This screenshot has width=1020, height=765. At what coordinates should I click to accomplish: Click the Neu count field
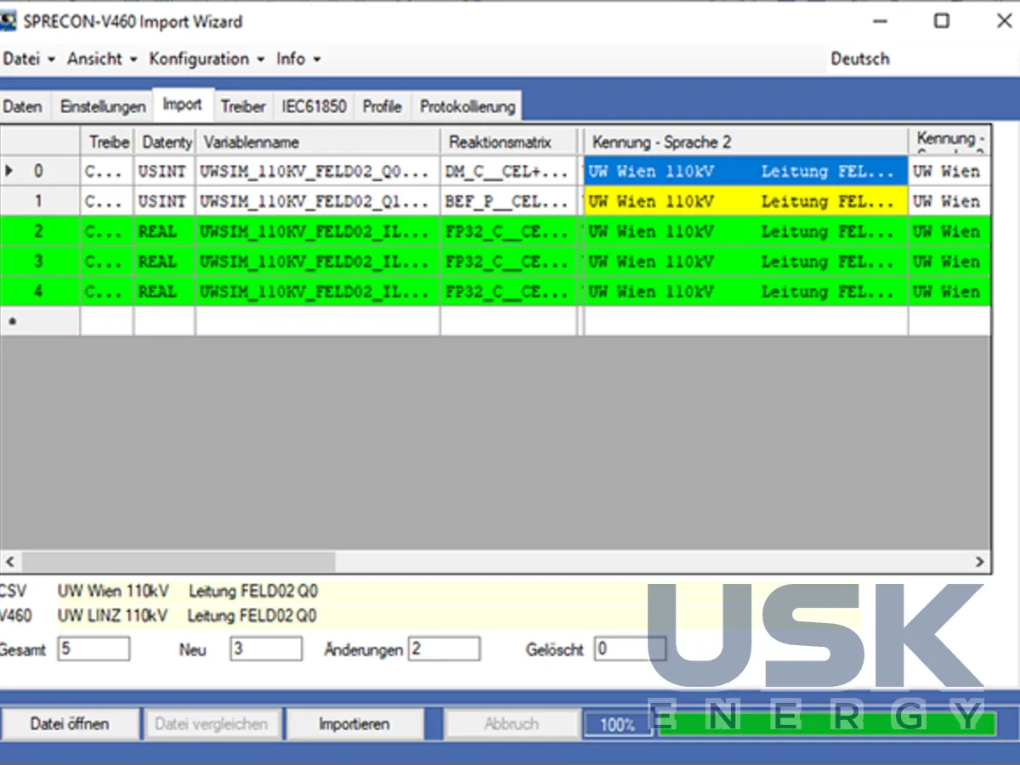(x=265, y=649)
